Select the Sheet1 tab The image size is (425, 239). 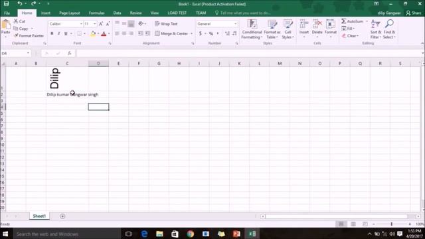[x=39, y=216]
